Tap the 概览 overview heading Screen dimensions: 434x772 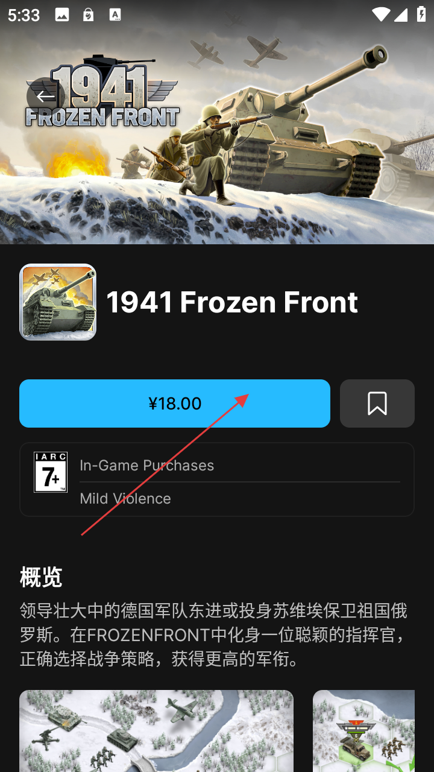coord(41,577)
